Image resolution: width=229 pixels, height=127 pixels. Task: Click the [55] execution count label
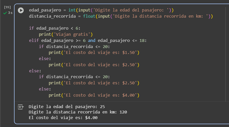point(7,7)
